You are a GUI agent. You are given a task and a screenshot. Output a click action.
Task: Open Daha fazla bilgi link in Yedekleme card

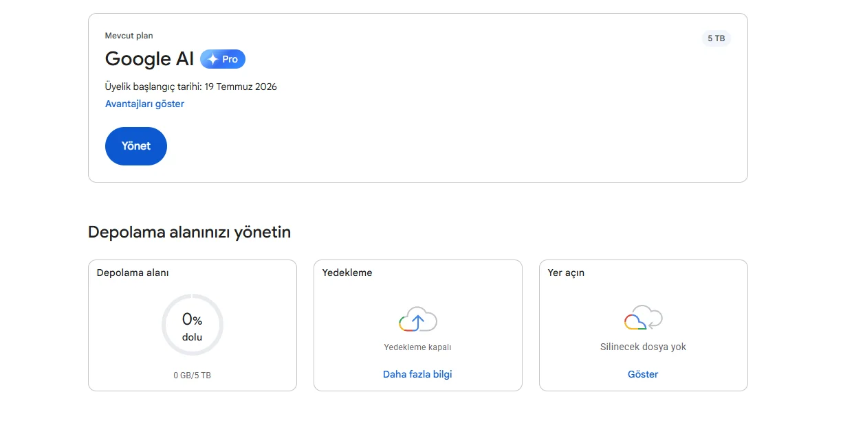point(417,374)
